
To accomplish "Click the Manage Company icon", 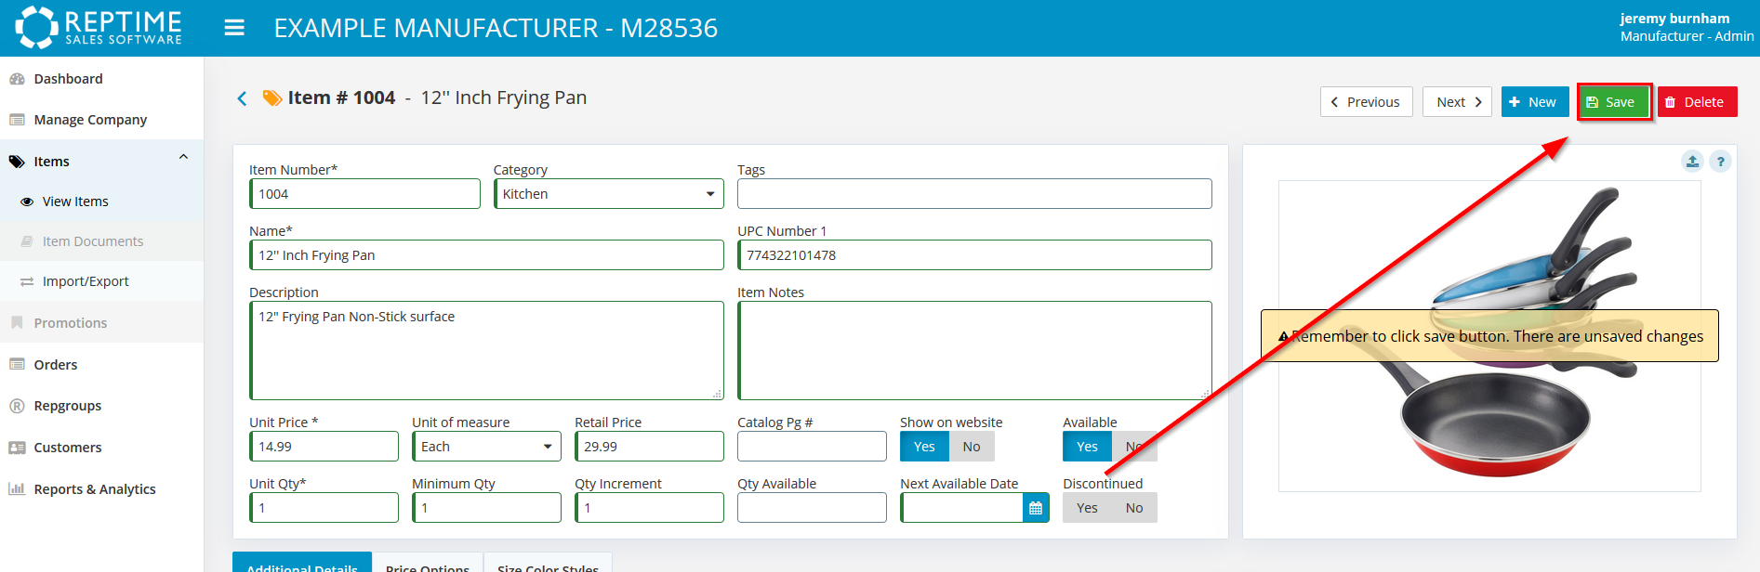I will click(x=17, y=120).
